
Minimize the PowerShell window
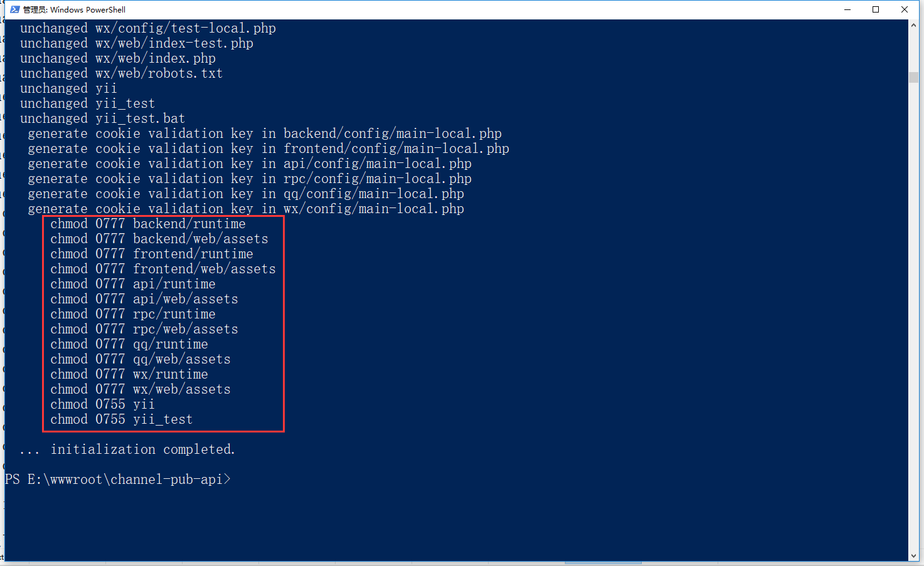(847, 9)
